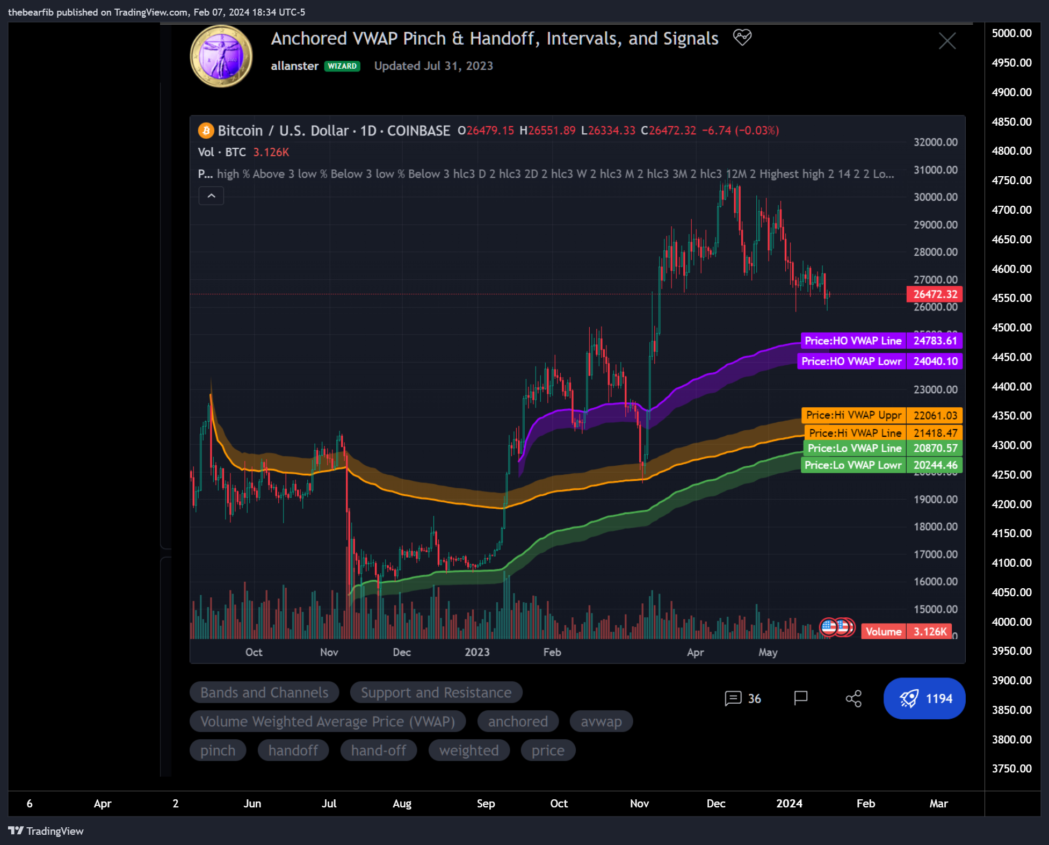Click the Vol · BTC indicator legend
The height and width of the screenshot is (845, 1049).
pyautogui.click(x=243, y=153)
